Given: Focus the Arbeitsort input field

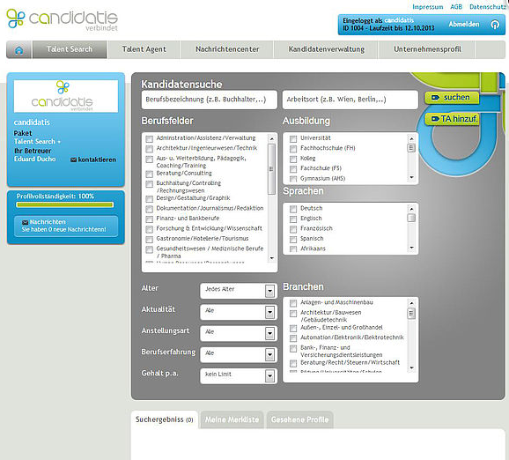Looking at the screenshot, I should (x=350, y=100).
